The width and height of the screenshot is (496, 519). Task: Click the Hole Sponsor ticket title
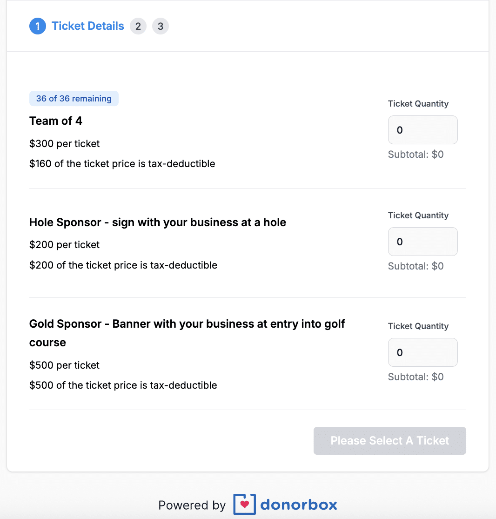(x=158, y=222)
